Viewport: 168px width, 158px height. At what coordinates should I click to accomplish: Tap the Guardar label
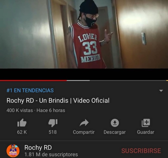tap(146, 132)
